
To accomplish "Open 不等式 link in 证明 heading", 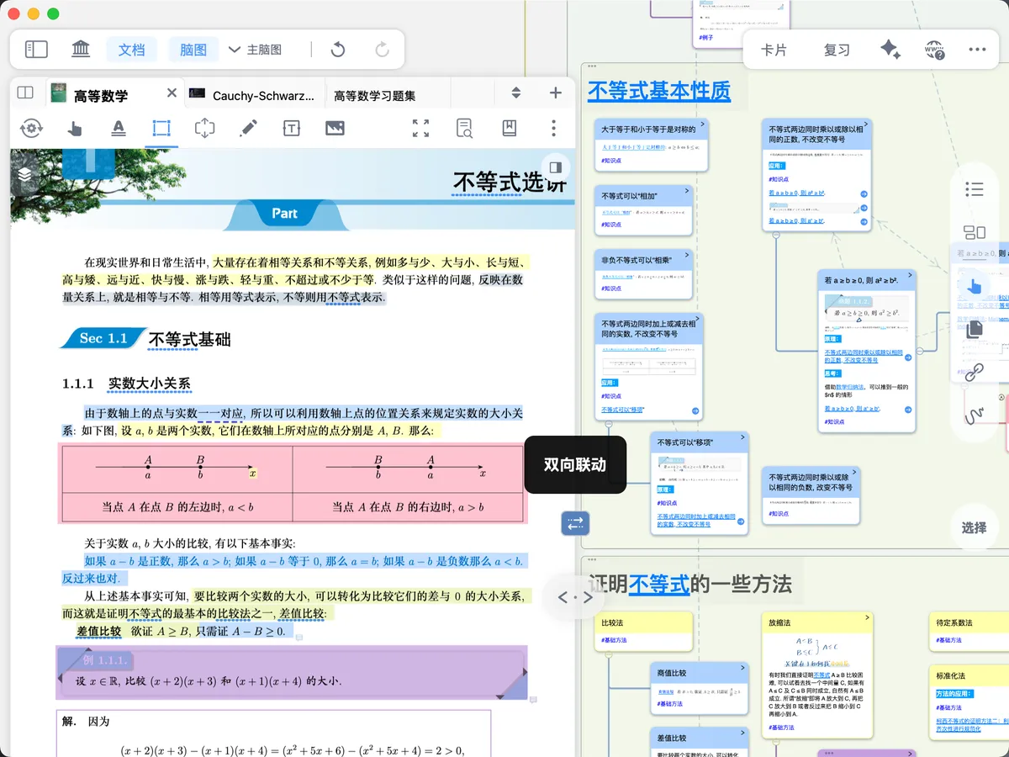I will [x=659, y=584].
